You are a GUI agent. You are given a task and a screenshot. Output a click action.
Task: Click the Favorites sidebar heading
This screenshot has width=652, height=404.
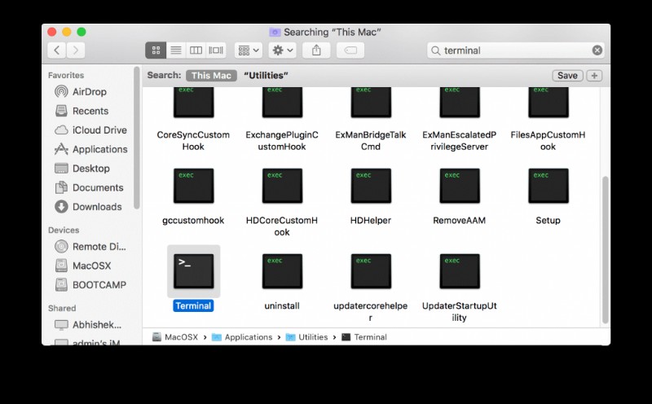coord(66,75)
